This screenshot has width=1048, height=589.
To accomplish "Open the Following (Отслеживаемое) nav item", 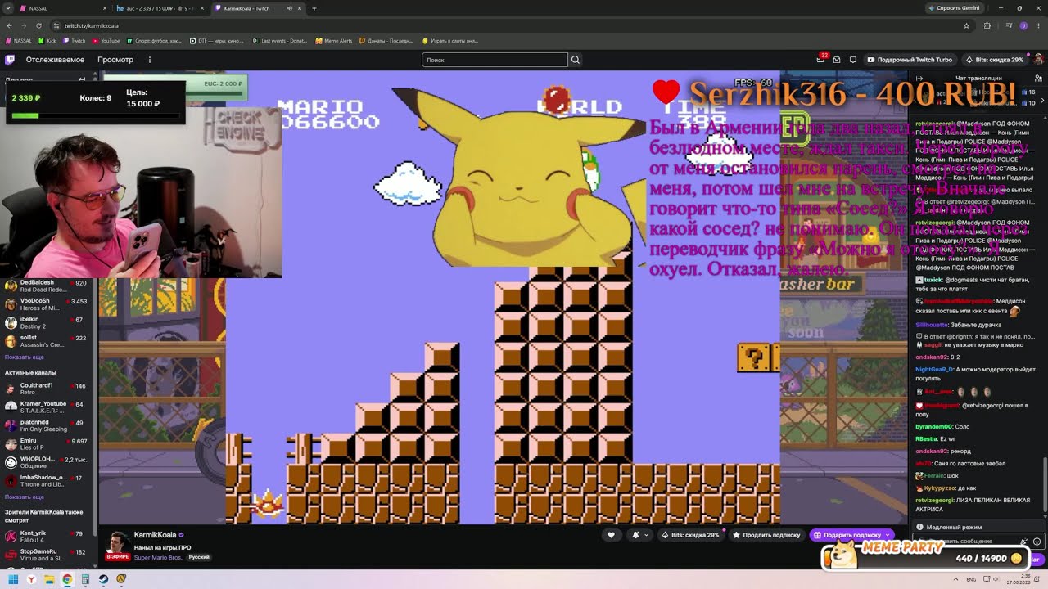I will click(55, 60).
